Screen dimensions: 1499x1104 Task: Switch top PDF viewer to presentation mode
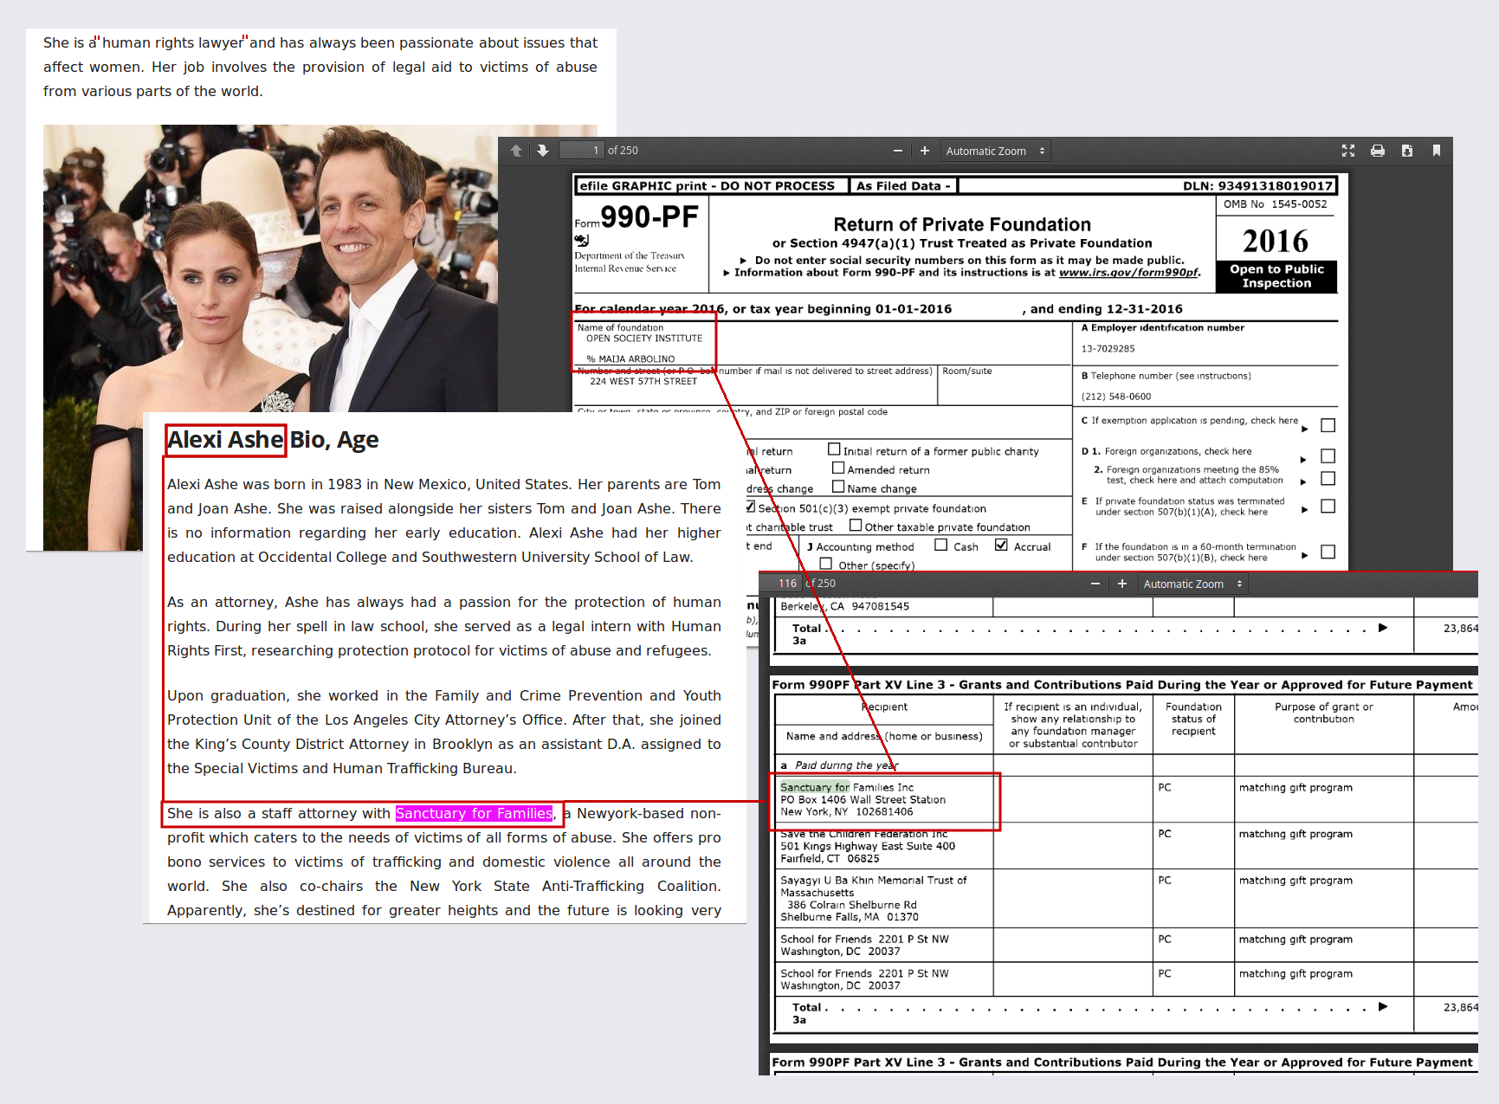click(1348, 151)
